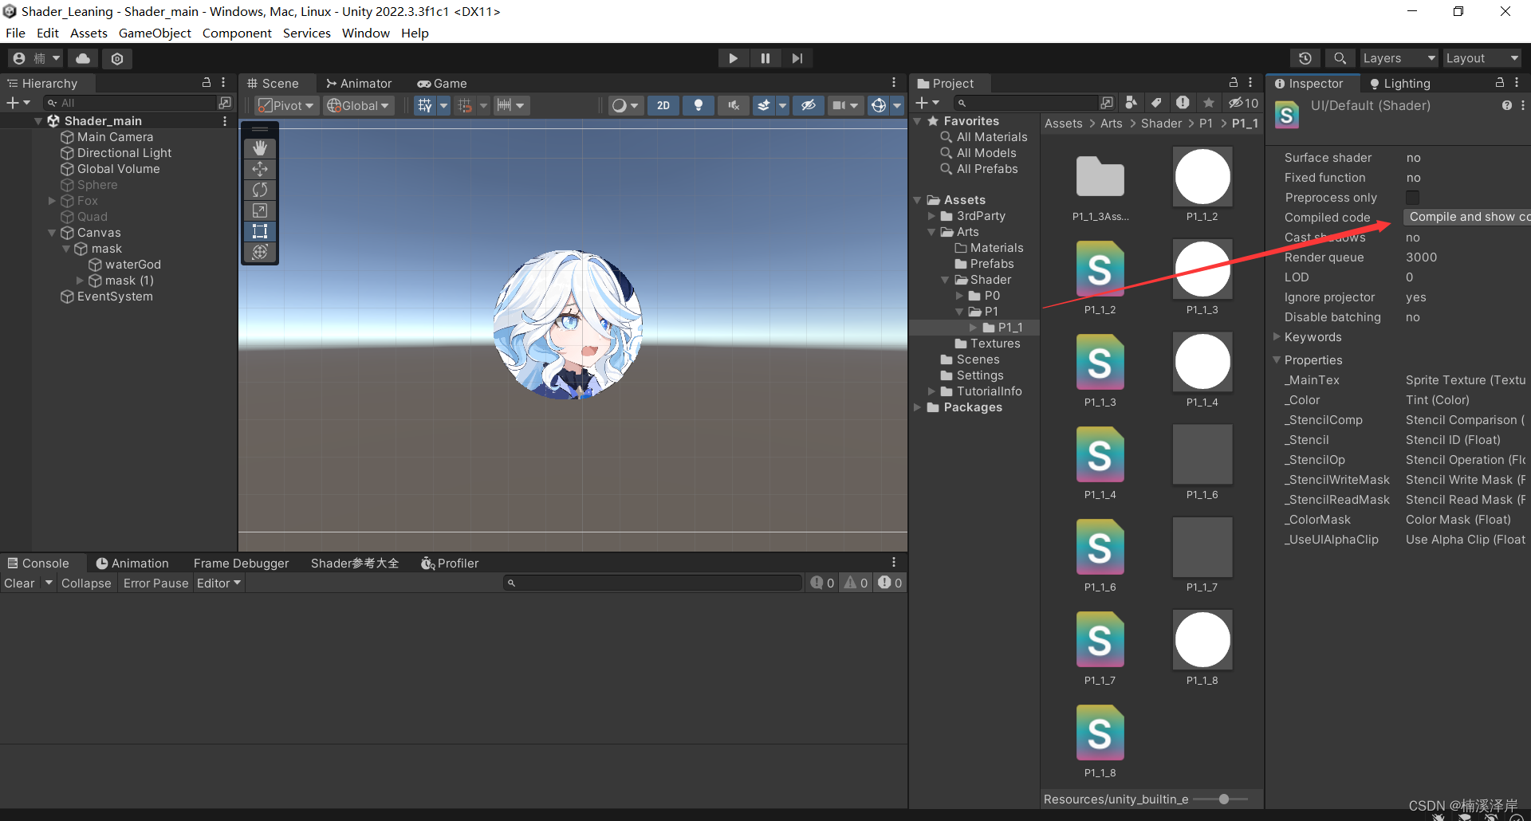
Task: Switch to the Lighting tab
Action: coord(1400,83)
